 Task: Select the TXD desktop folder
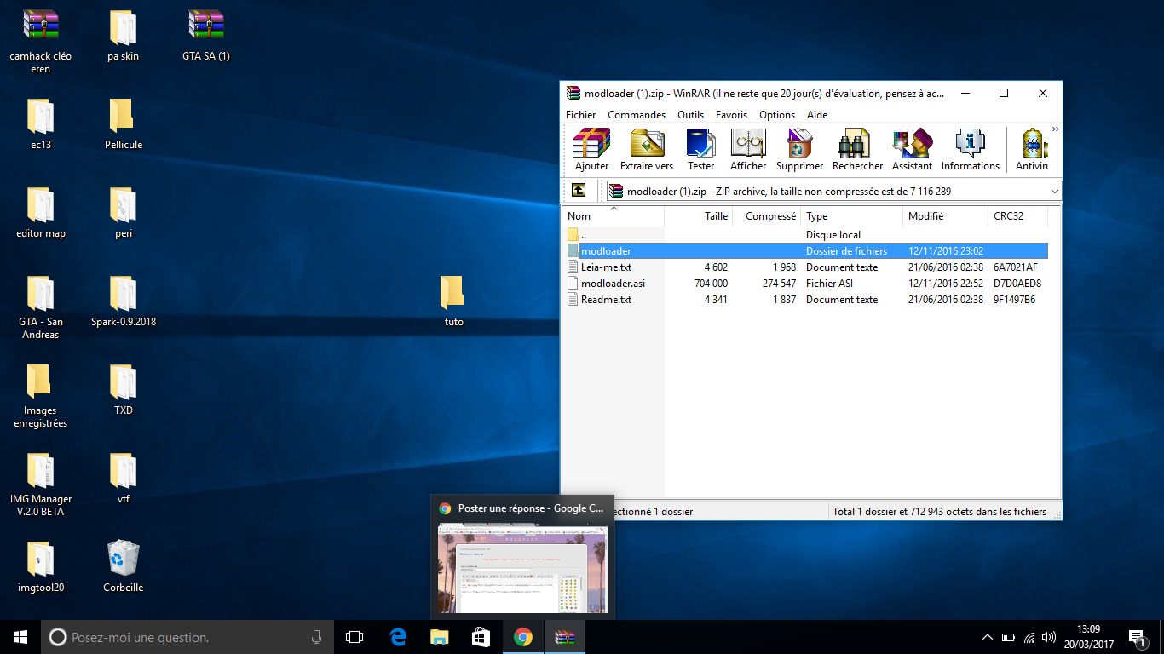click(123, 390)
